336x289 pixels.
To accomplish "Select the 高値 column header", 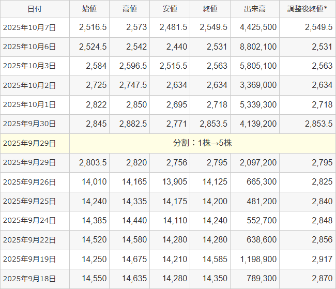I will click(130, 9).
